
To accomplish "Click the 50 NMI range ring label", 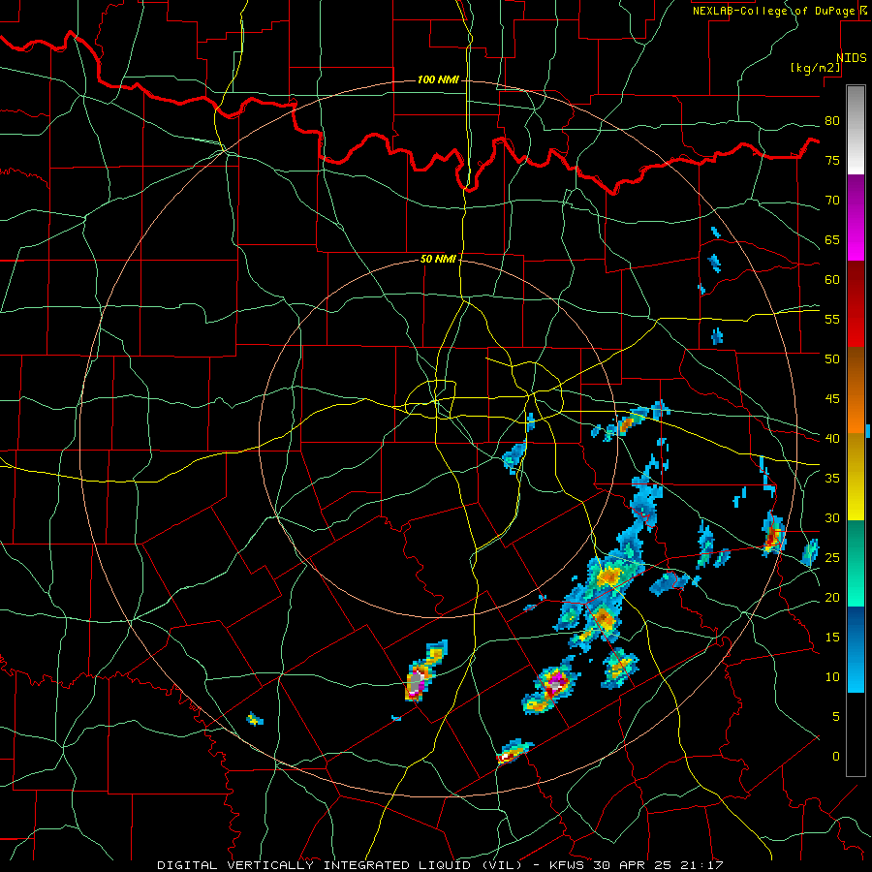I will coord(438,259).
